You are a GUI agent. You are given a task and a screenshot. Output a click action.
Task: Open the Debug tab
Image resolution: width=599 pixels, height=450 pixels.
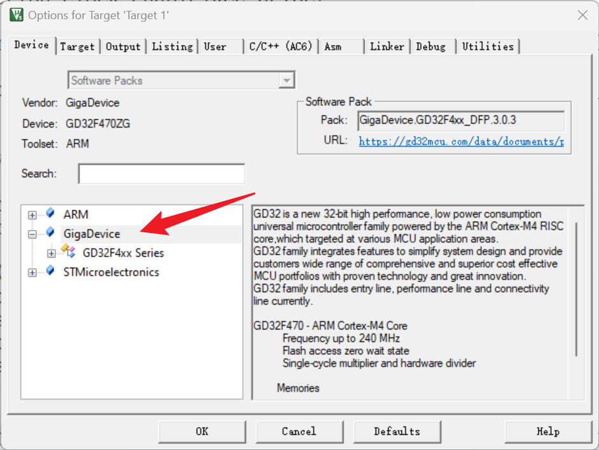coord(433,47)
